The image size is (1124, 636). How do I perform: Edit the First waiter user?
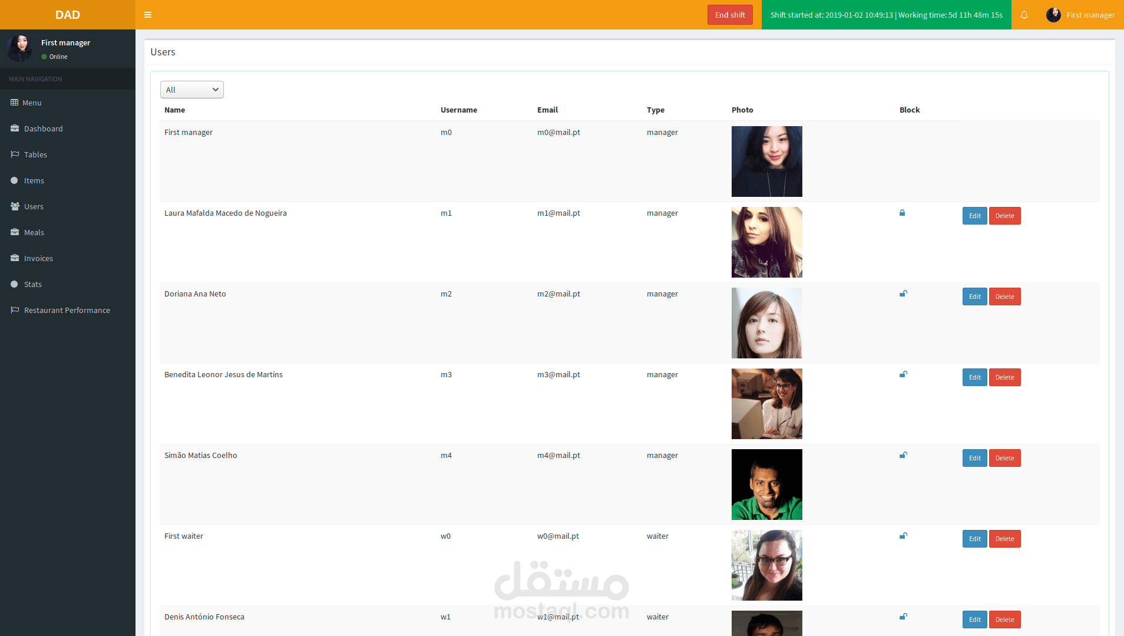(974, 539)
